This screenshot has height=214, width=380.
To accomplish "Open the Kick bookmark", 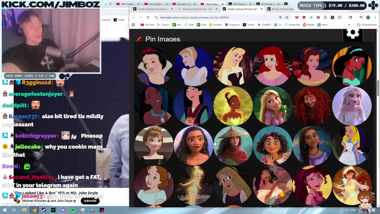I will [x=177, y=25].
